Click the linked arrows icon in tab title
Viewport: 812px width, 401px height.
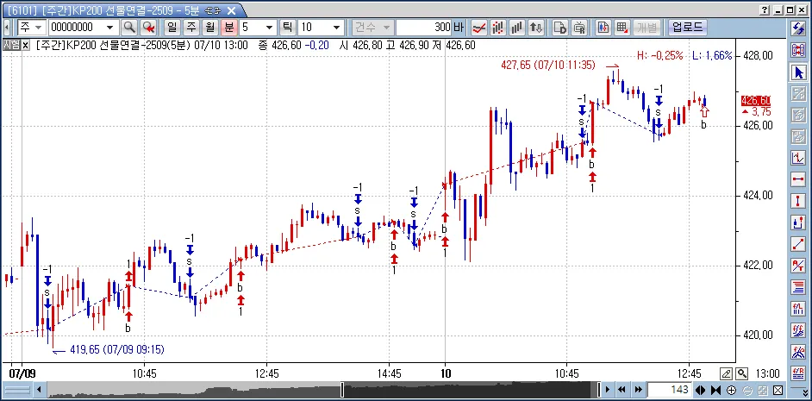[212, 10]
